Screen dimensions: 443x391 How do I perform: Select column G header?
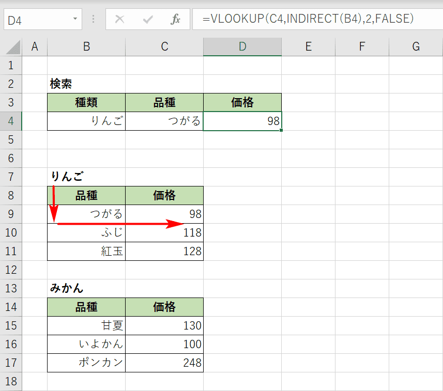[x=416, y=46]
